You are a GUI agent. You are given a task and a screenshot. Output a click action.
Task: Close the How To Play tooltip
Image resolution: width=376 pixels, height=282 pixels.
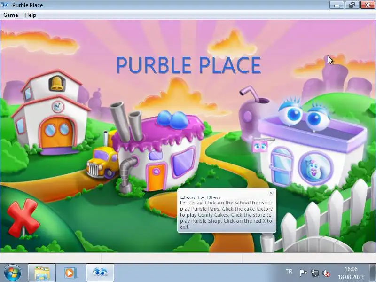[x=271, y=193]
